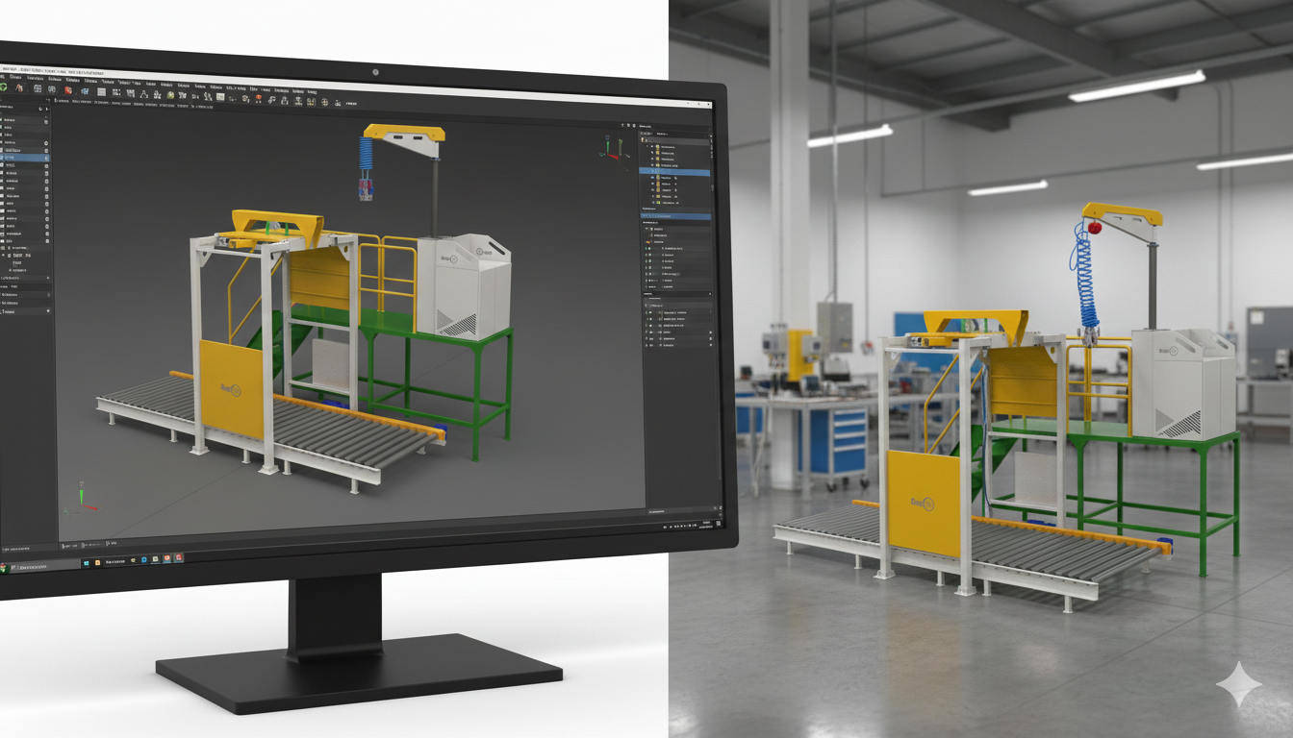
Task: Select the highlighted blue item in the left panel
Action: pyautogui.click(x=21, y=158)
